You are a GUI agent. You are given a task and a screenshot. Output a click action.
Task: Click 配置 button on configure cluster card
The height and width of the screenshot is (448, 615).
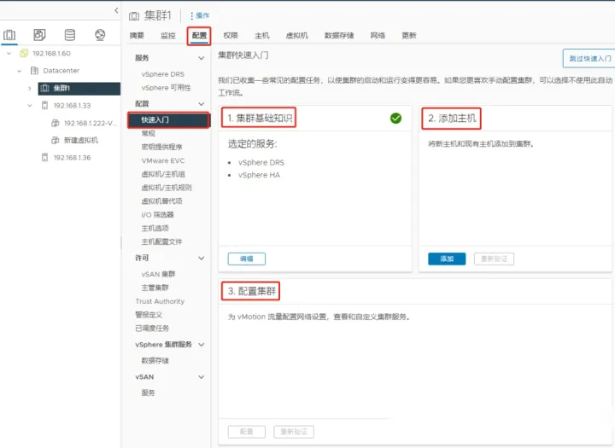tap(247, 432)
